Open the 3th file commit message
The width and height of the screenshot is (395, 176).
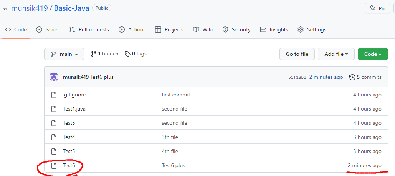click(170, 137)
